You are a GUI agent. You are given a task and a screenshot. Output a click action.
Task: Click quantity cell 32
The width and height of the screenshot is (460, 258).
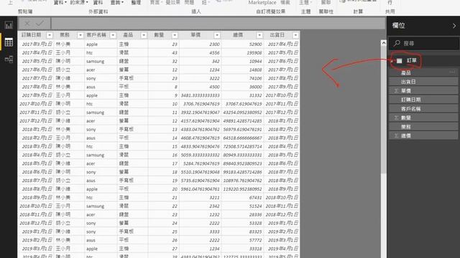(x=164, y=61)
